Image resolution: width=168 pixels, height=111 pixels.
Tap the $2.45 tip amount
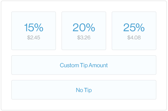click(x=34, y=38)
